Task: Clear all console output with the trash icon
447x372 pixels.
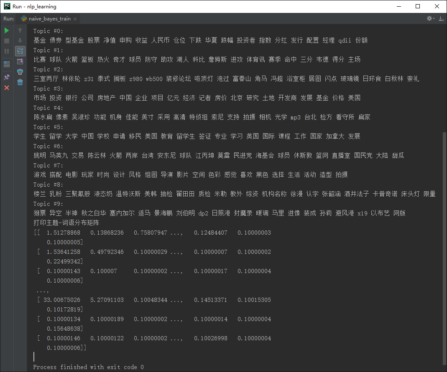Action: click(x=20, y=82)
